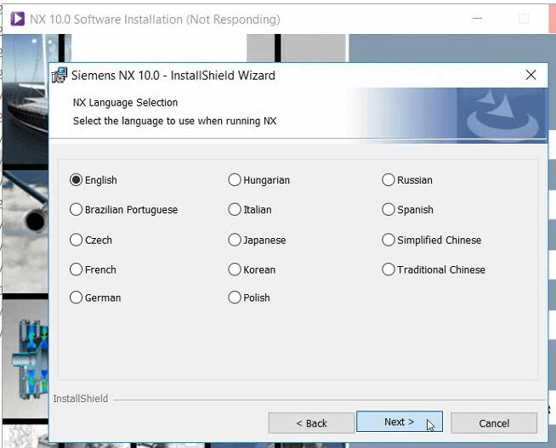Select Italian language option

click(235, 210)
